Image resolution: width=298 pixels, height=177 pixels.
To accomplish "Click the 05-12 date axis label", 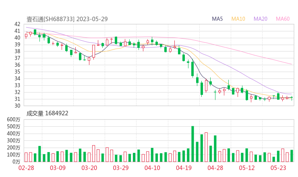I will pos(247,168).
